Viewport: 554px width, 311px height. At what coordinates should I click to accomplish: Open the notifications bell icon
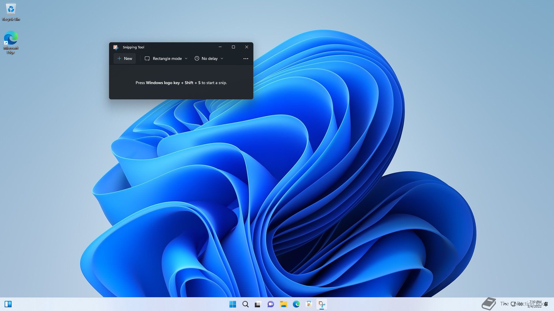click(x=546, y=304)
